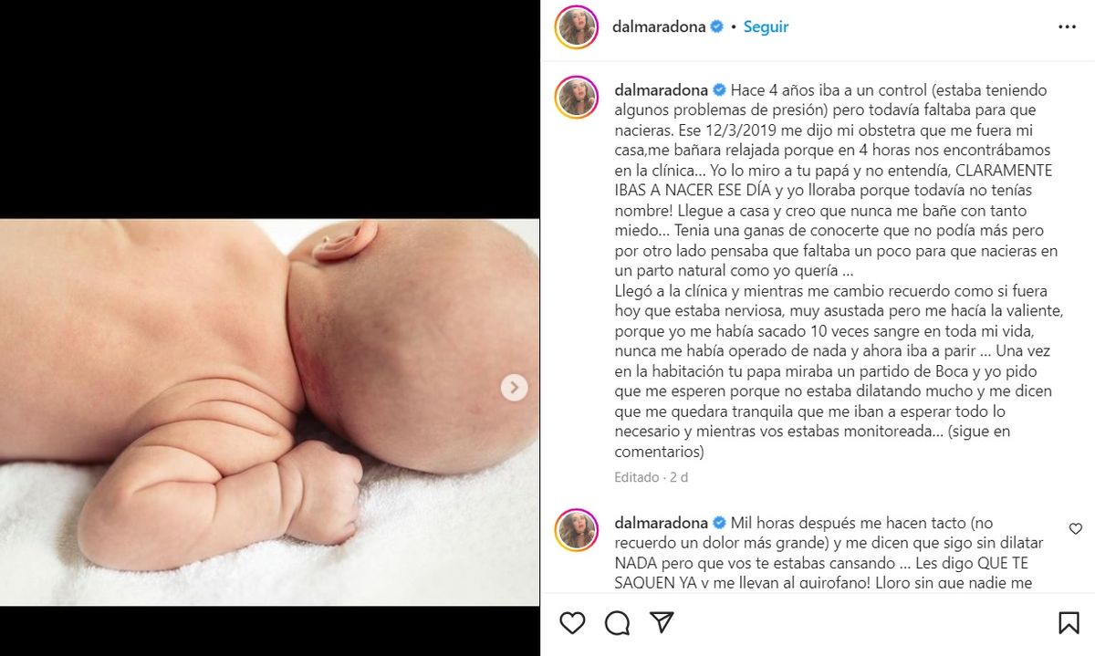The height and width of the screenshot is (656, 1095).
Task: Click the 'Editado' label under caption
Action: pyautogui.click(x=636, y=477)
